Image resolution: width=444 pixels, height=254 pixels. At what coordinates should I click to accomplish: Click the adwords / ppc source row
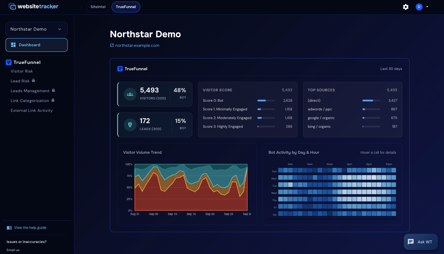[353, 109]
